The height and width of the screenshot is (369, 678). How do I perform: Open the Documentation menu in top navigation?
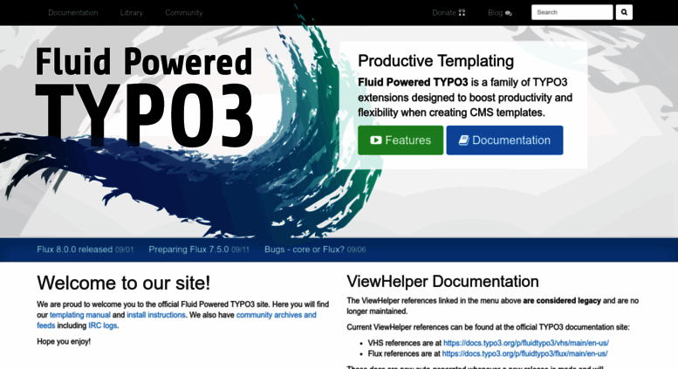click(x=73, y=12)
